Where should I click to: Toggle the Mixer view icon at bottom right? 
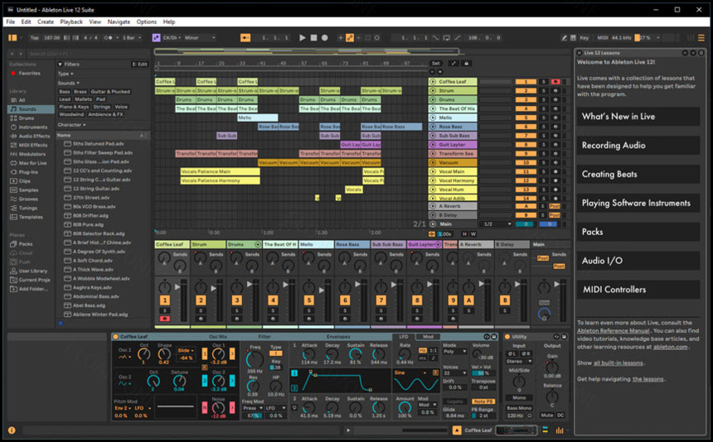560,430
